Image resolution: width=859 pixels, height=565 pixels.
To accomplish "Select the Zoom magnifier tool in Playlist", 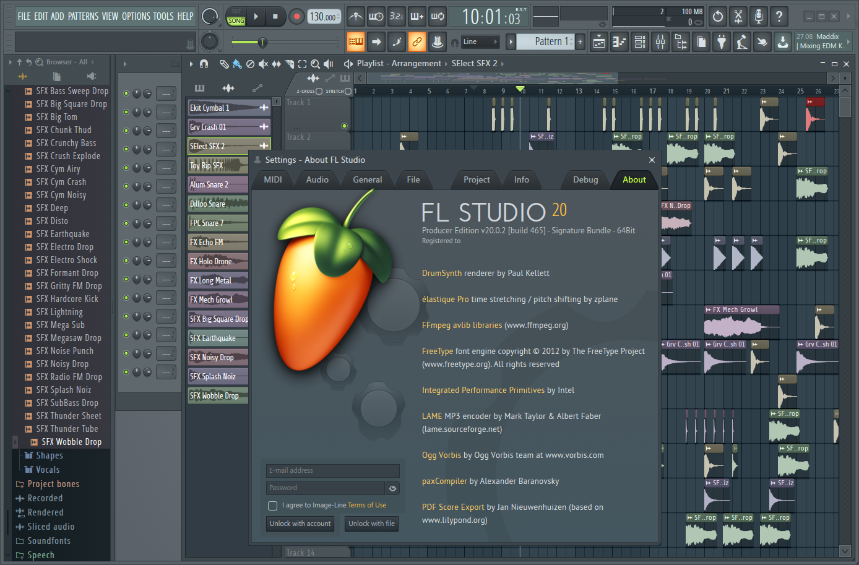I will 316,64.
